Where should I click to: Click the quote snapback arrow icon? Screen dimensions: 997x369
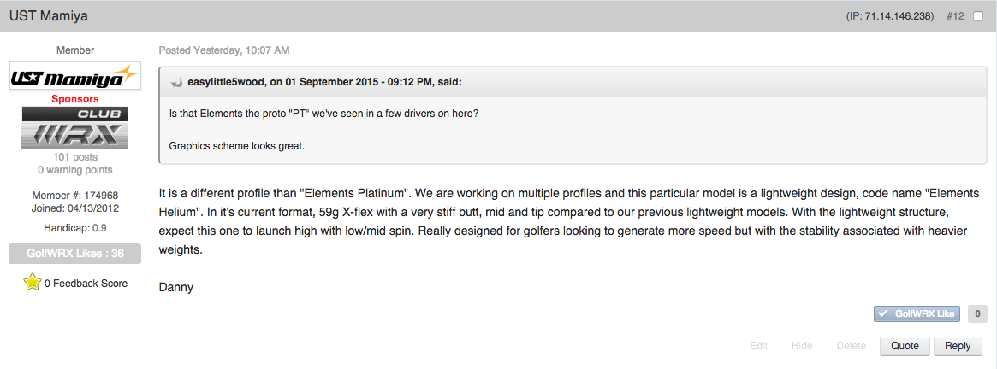click(177, 83)
